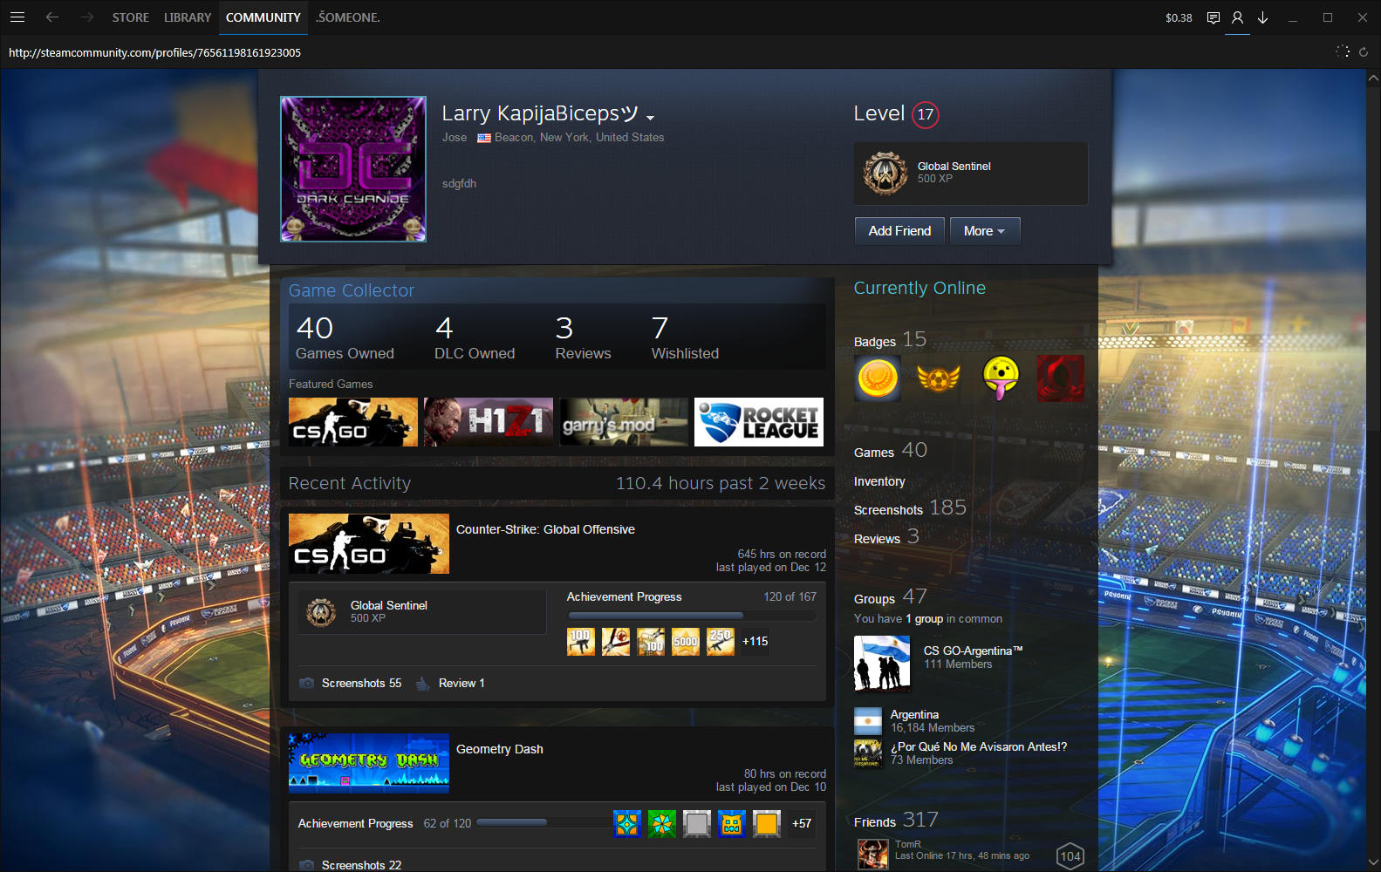The height and width of the screenshot is (872, 1381).
Task: Open the chat messages icon
Action: [1213, 17]
